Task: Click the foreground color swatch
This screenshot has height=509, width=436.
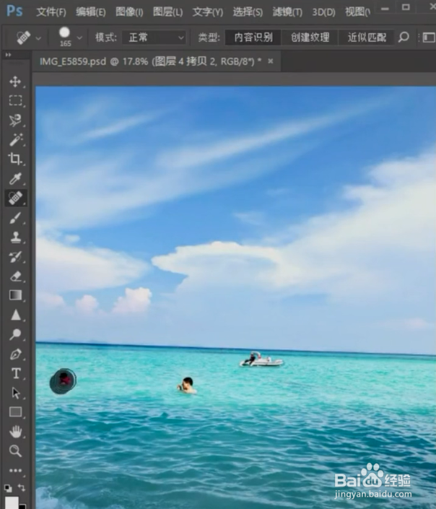Action: click(x=12, y=503)
